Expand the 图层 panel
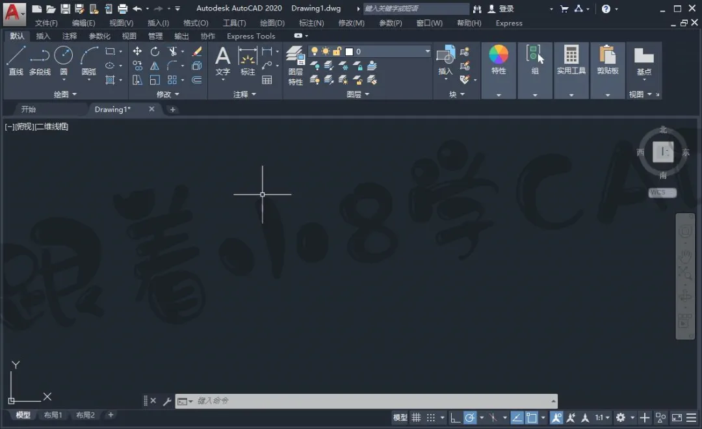 358,94
